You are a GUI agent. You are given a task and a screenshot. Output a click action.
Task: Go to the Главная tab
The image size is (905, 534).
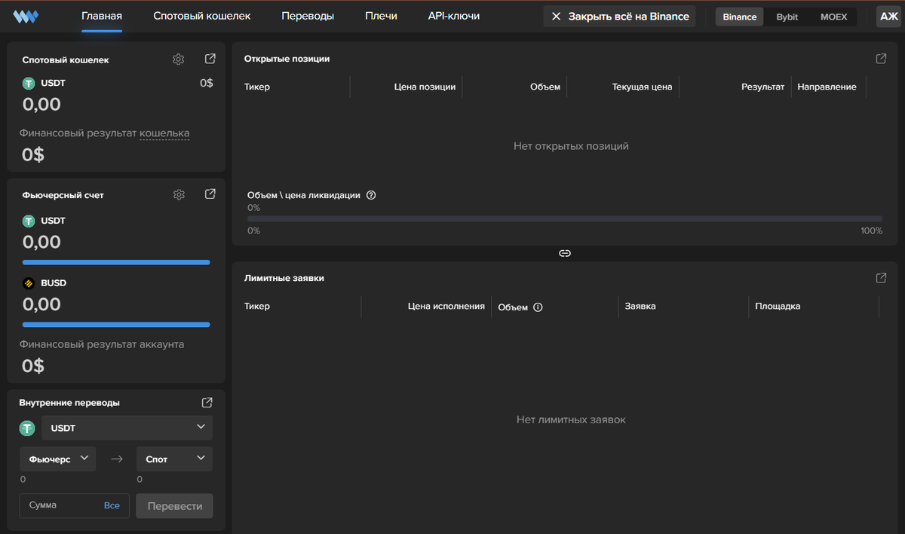(x=102, y=16)
